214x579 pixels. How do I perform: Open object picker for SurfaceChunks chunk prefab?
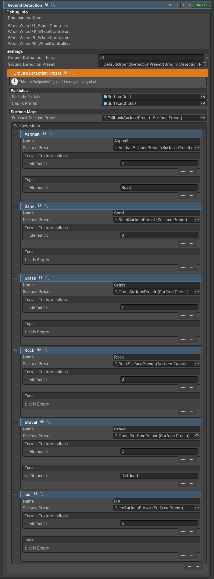(x=203, y=103)
